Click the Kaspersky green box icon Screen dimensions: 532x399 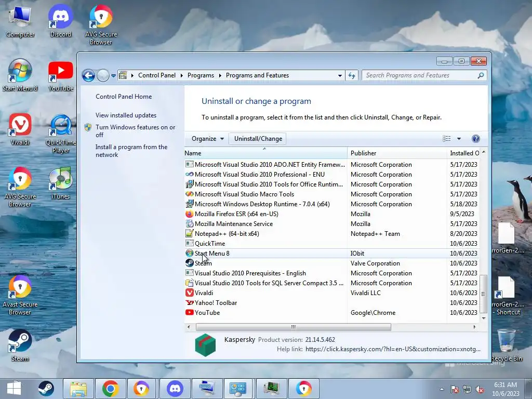205,345
